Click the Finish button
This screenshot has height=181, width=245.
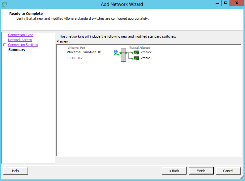[201, 171]
